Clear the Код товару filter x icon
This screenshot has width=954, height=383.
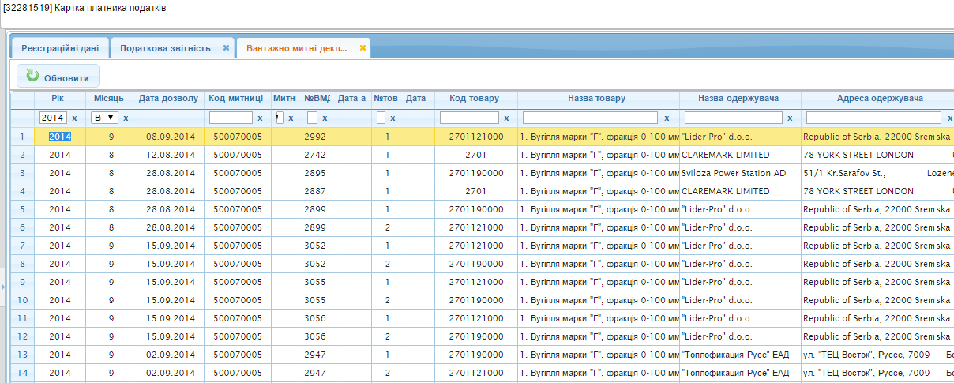pyautogui.click(x=506, y=118)
